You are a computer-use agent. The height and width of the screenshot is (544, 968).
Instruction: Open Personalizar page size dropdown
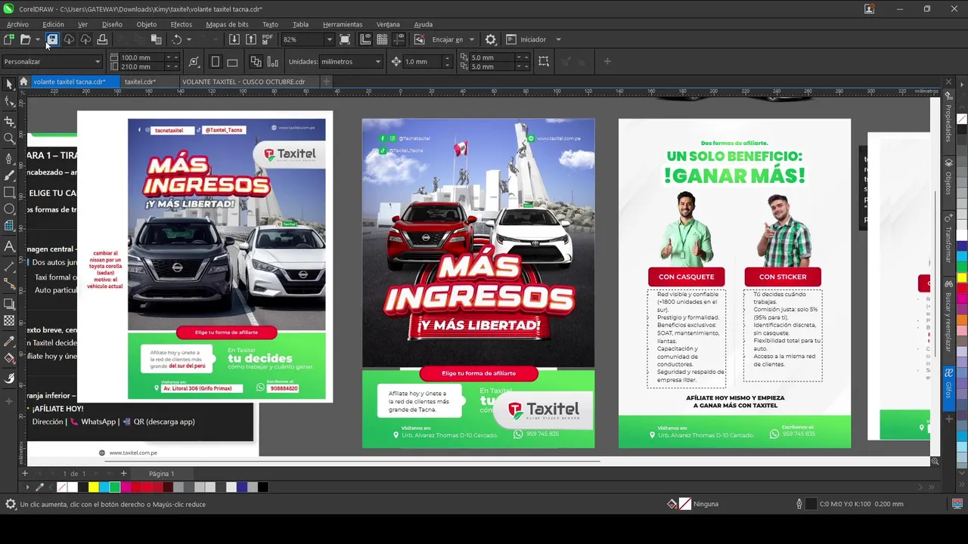tap(97, 62)
